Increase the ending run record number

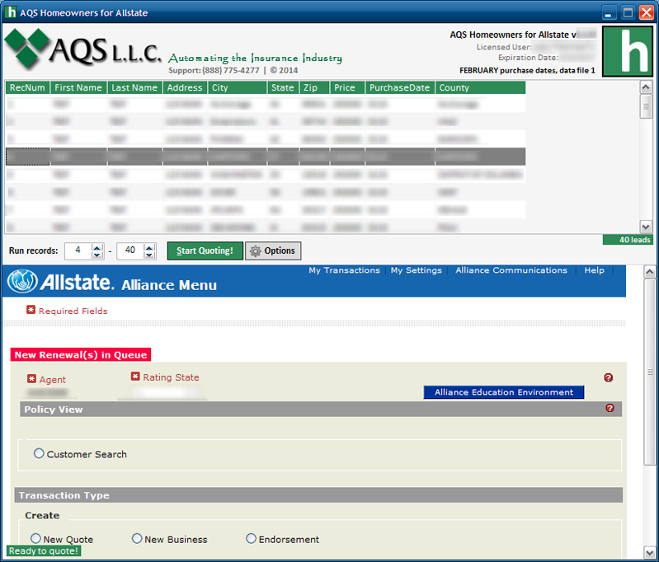click(149, 247)
